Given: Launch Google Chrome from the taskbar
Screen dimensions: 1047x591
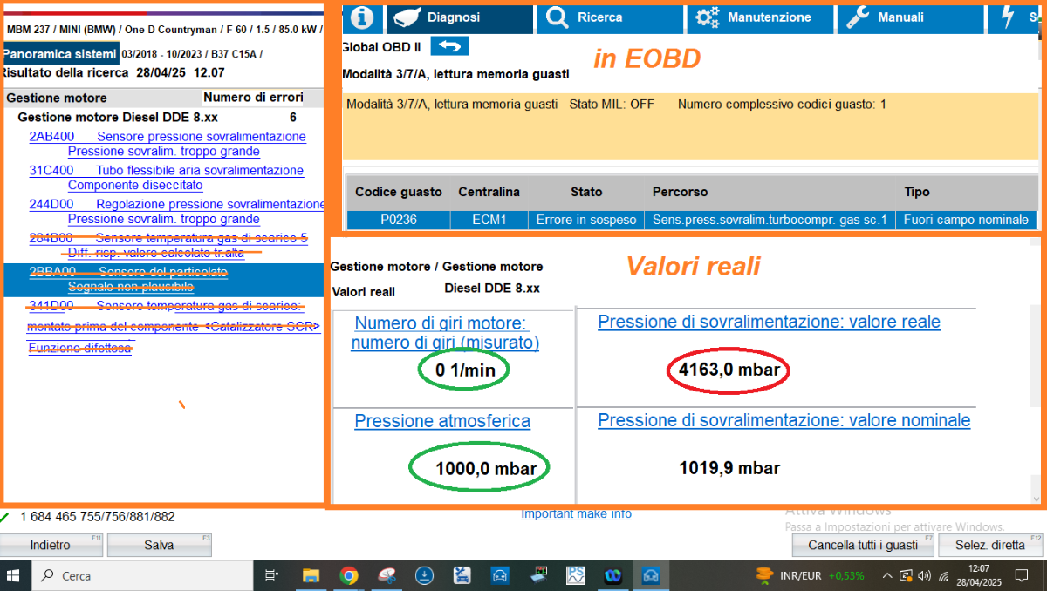Looking at the screenshot, I should (x=349, y=576).
